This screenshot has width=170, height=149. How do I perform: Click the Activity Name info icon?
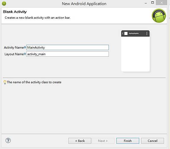[25, 47]
